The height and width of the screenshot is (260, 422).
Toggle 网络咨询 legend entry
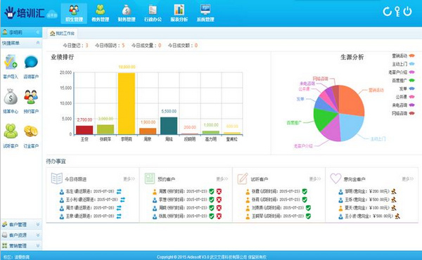403,113
